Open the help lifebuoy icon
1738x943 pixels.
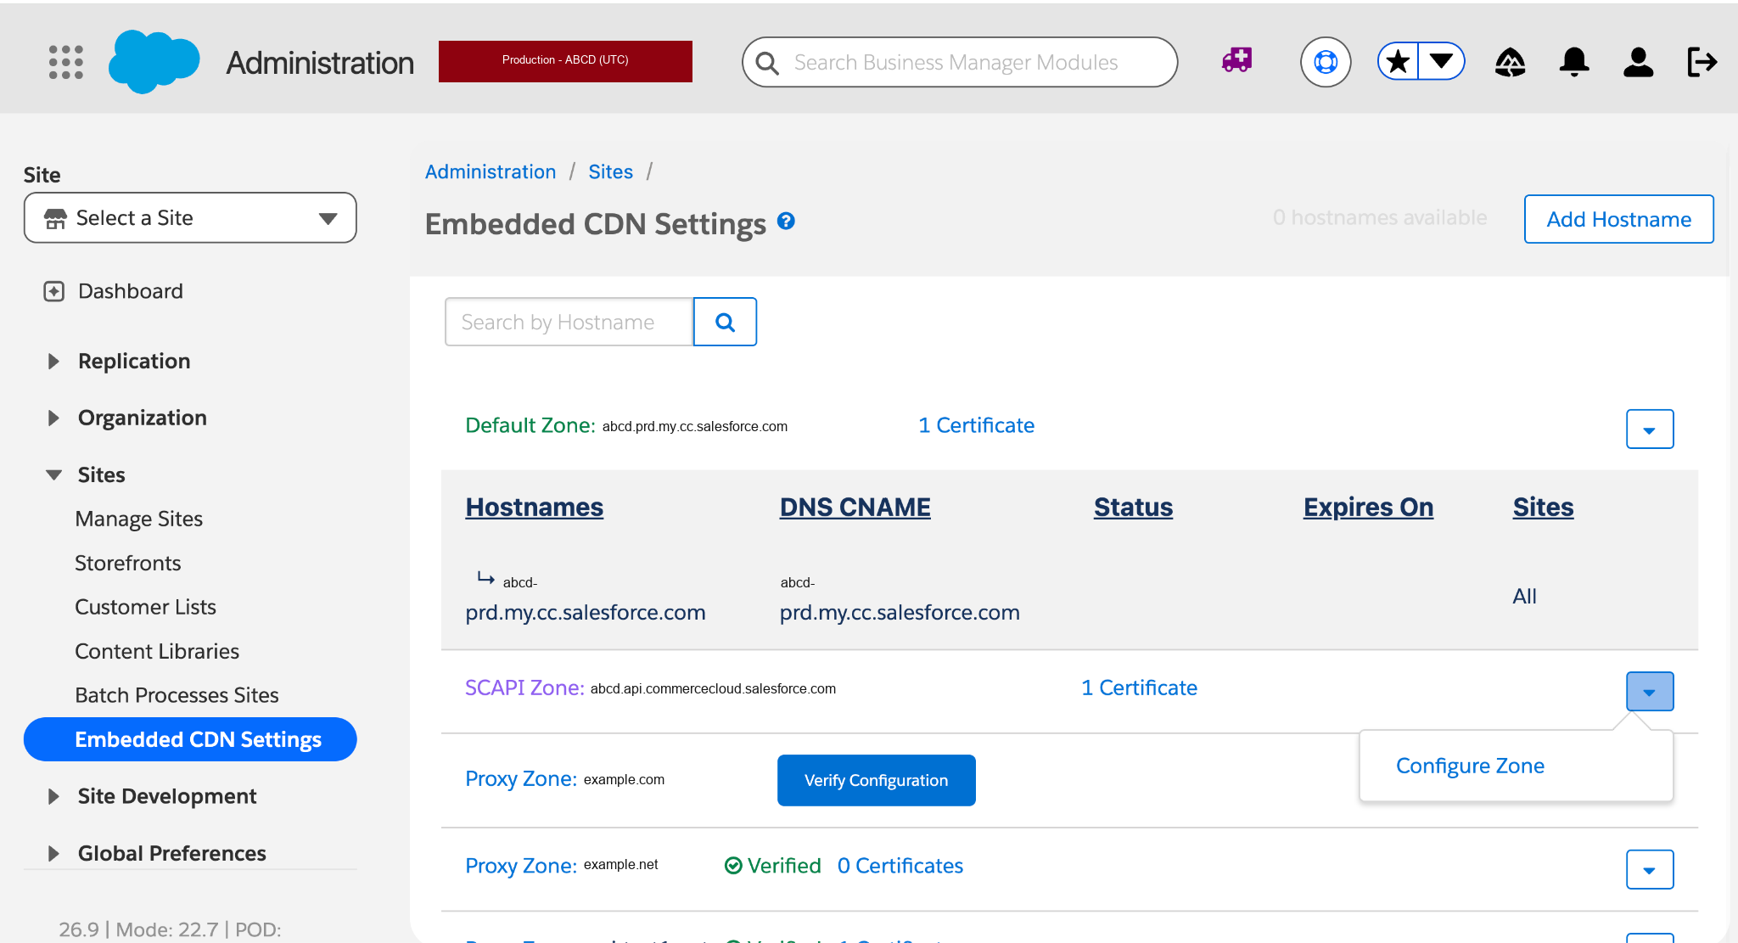pos(1326,62)
